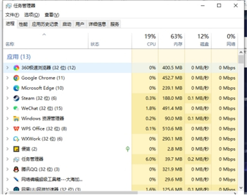Click the vertical scrollbar down arrow
Viewport: 247px width, 195px height.
tap(241, 188)
